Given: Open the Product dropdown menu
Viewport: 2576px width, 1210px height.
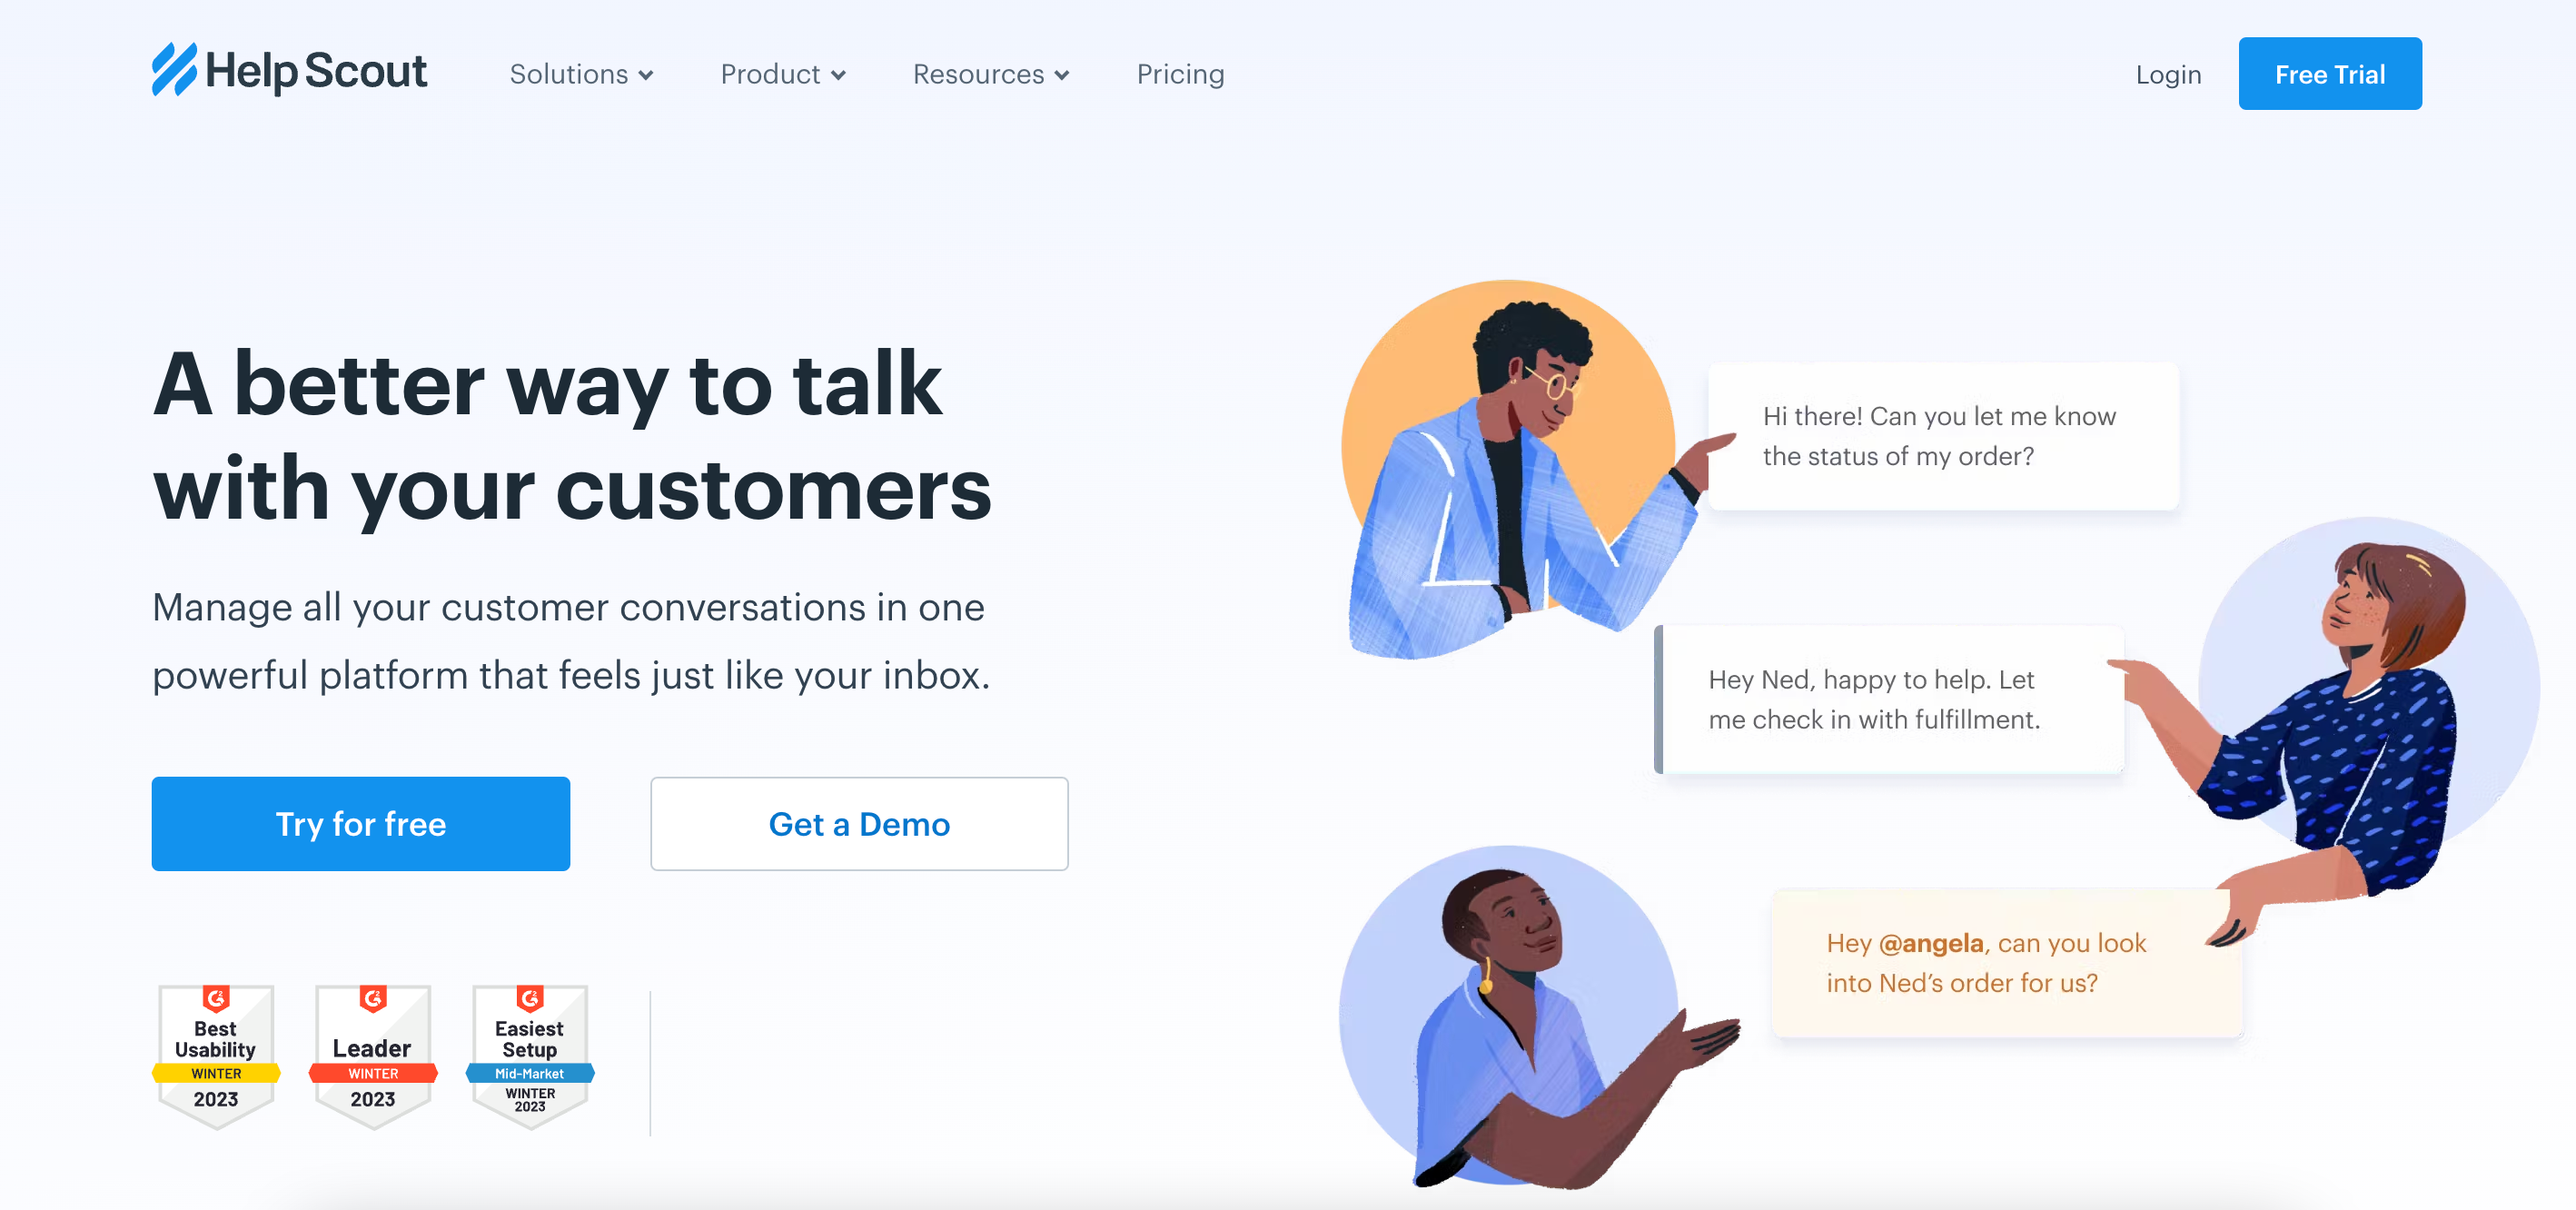Looking at the screenshot, I should pos(783,74).
